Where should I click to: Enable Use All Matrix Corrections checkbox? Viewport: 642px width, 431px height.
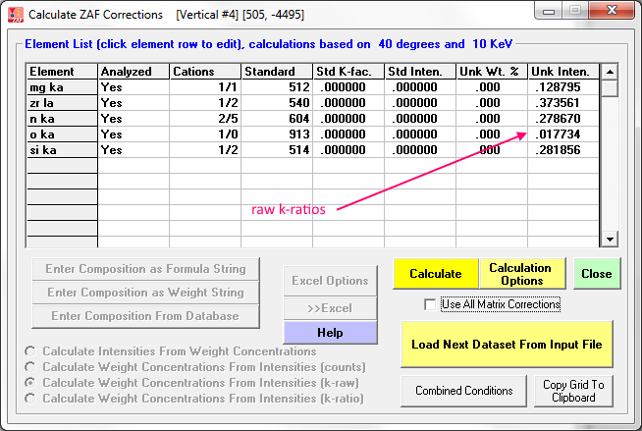point(430,304)
